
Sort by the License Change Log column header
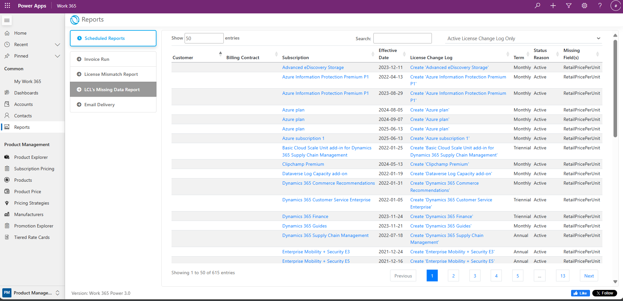[x=459, y=54]
